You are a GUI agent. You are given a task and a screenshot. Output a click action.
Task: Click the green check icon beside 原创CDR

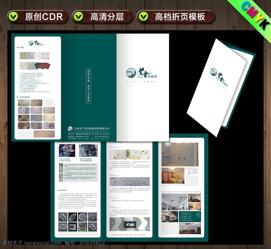[13, 17]
